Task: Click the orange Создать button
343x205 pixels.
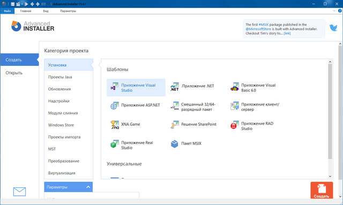Action: 322,190
